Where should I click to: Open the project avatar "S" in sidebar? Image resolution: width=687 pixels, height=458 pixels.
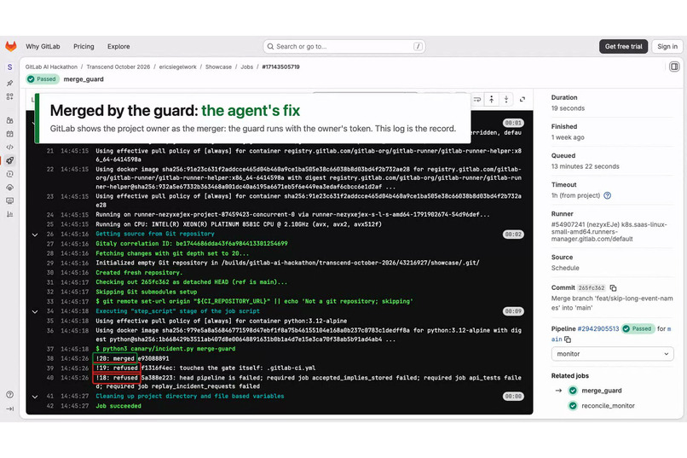coord(9,67)
